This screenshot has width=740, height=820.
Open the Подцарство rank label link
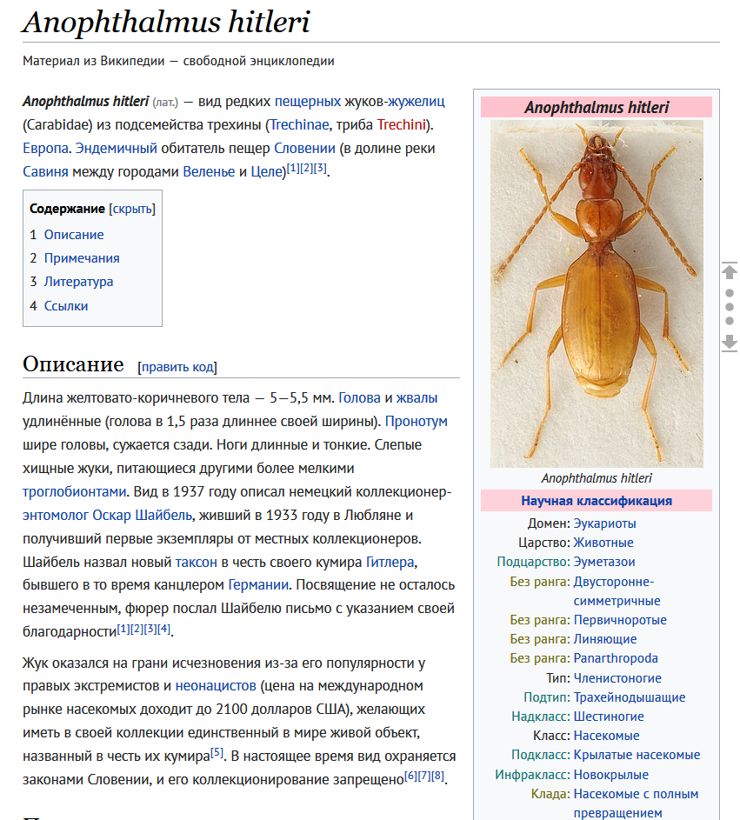pyautogui.click(x=532, y=562)
